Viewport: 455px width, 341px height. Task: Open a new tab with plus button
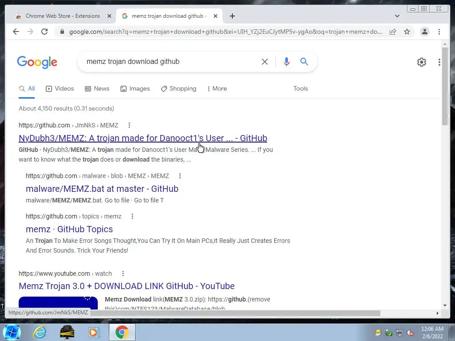click(232, 16)
